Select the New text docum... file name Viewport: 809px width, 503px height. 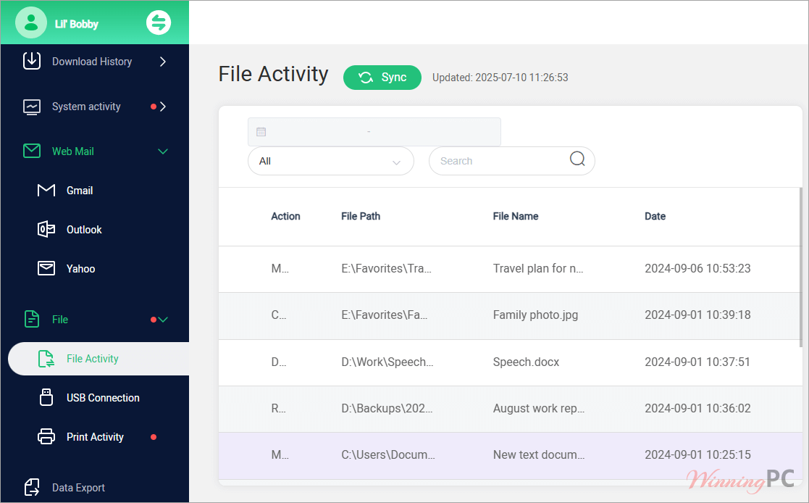point(539,455)
